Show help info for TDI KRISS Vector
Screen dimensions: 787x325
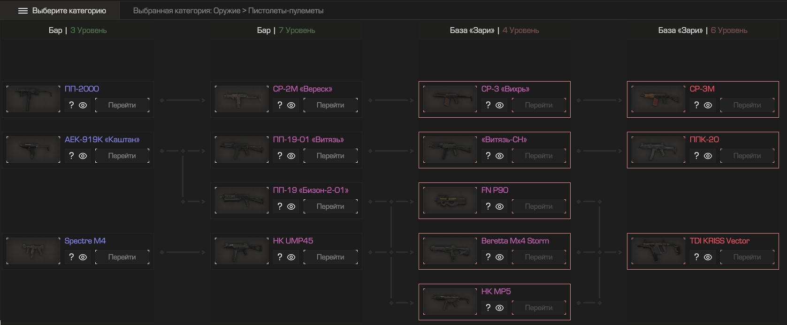click(x=696, y=257)
